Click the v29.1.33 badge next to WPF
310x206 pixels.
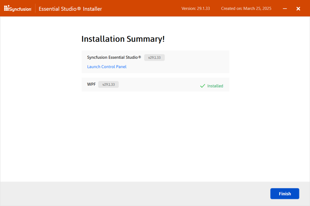pyautogui.click(x=108, y=84)
